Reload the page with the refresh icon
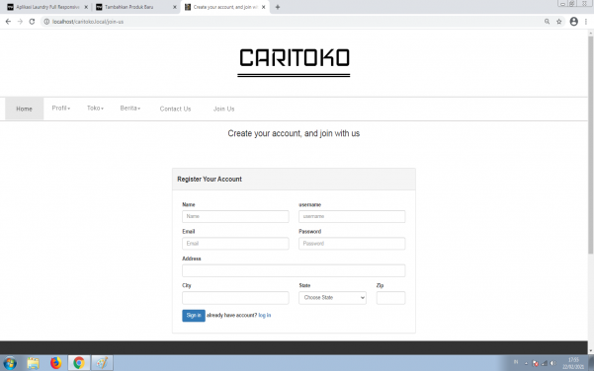Image resolution: width=594 pixels, height=371 pixels. tap(32, 22)
